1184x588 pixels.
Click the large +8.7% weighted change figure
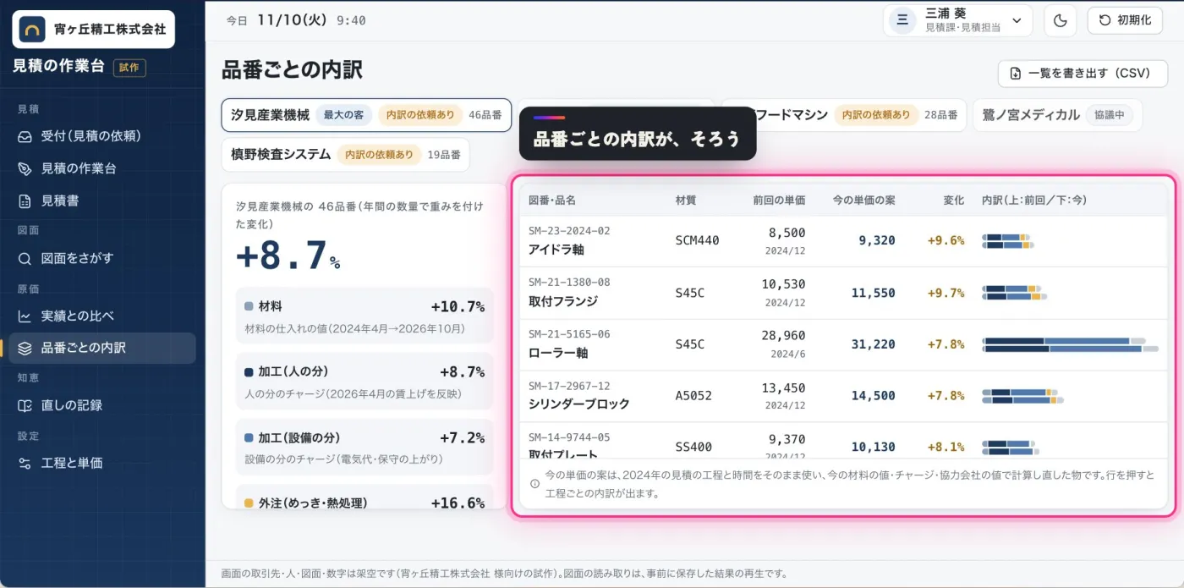pos(288,256)
